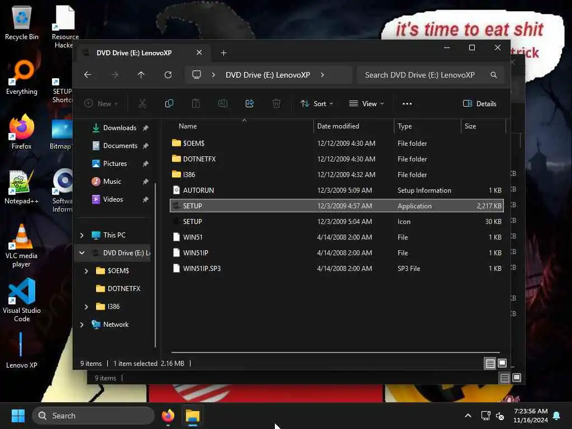Viewport: 572px width, 429px height.
Task: Switch to large thumbnails view icon
Action: [x=502, y=363]
